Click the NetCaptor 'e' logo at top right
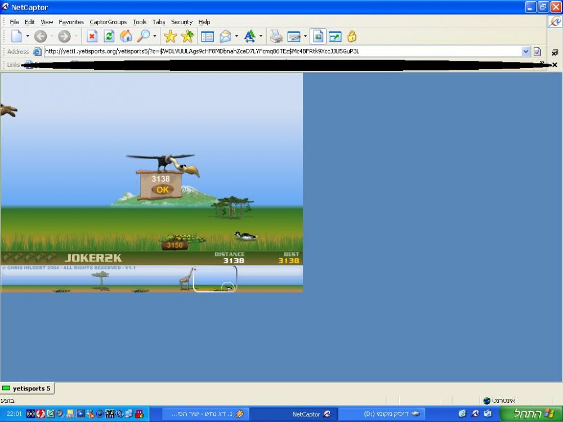563x422 pixels. pos(555,21)
